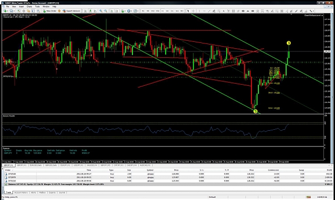Select the M5 timeframe button
335x200 pixels.
[x=148, y=11]
